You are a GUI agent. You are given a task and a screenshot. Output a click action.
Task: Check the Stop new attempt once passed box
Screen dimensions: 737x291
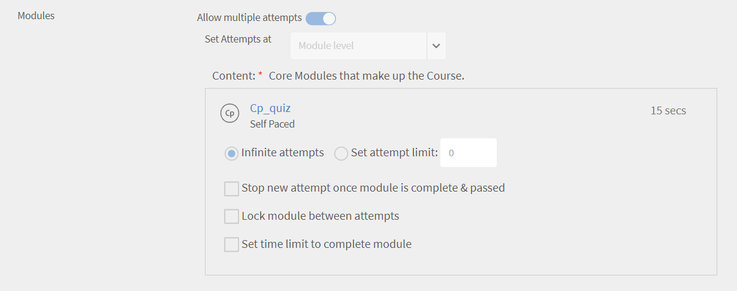pos(231,189)
